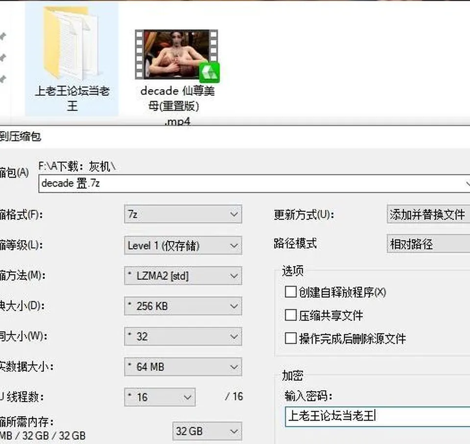Expand the path mode dropdown showing 相对路径
The image size is (470, 444).
428,244
